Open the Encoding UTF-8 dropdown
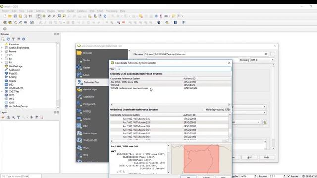This screenshot has width=317, height=178. tap(263, 60)
